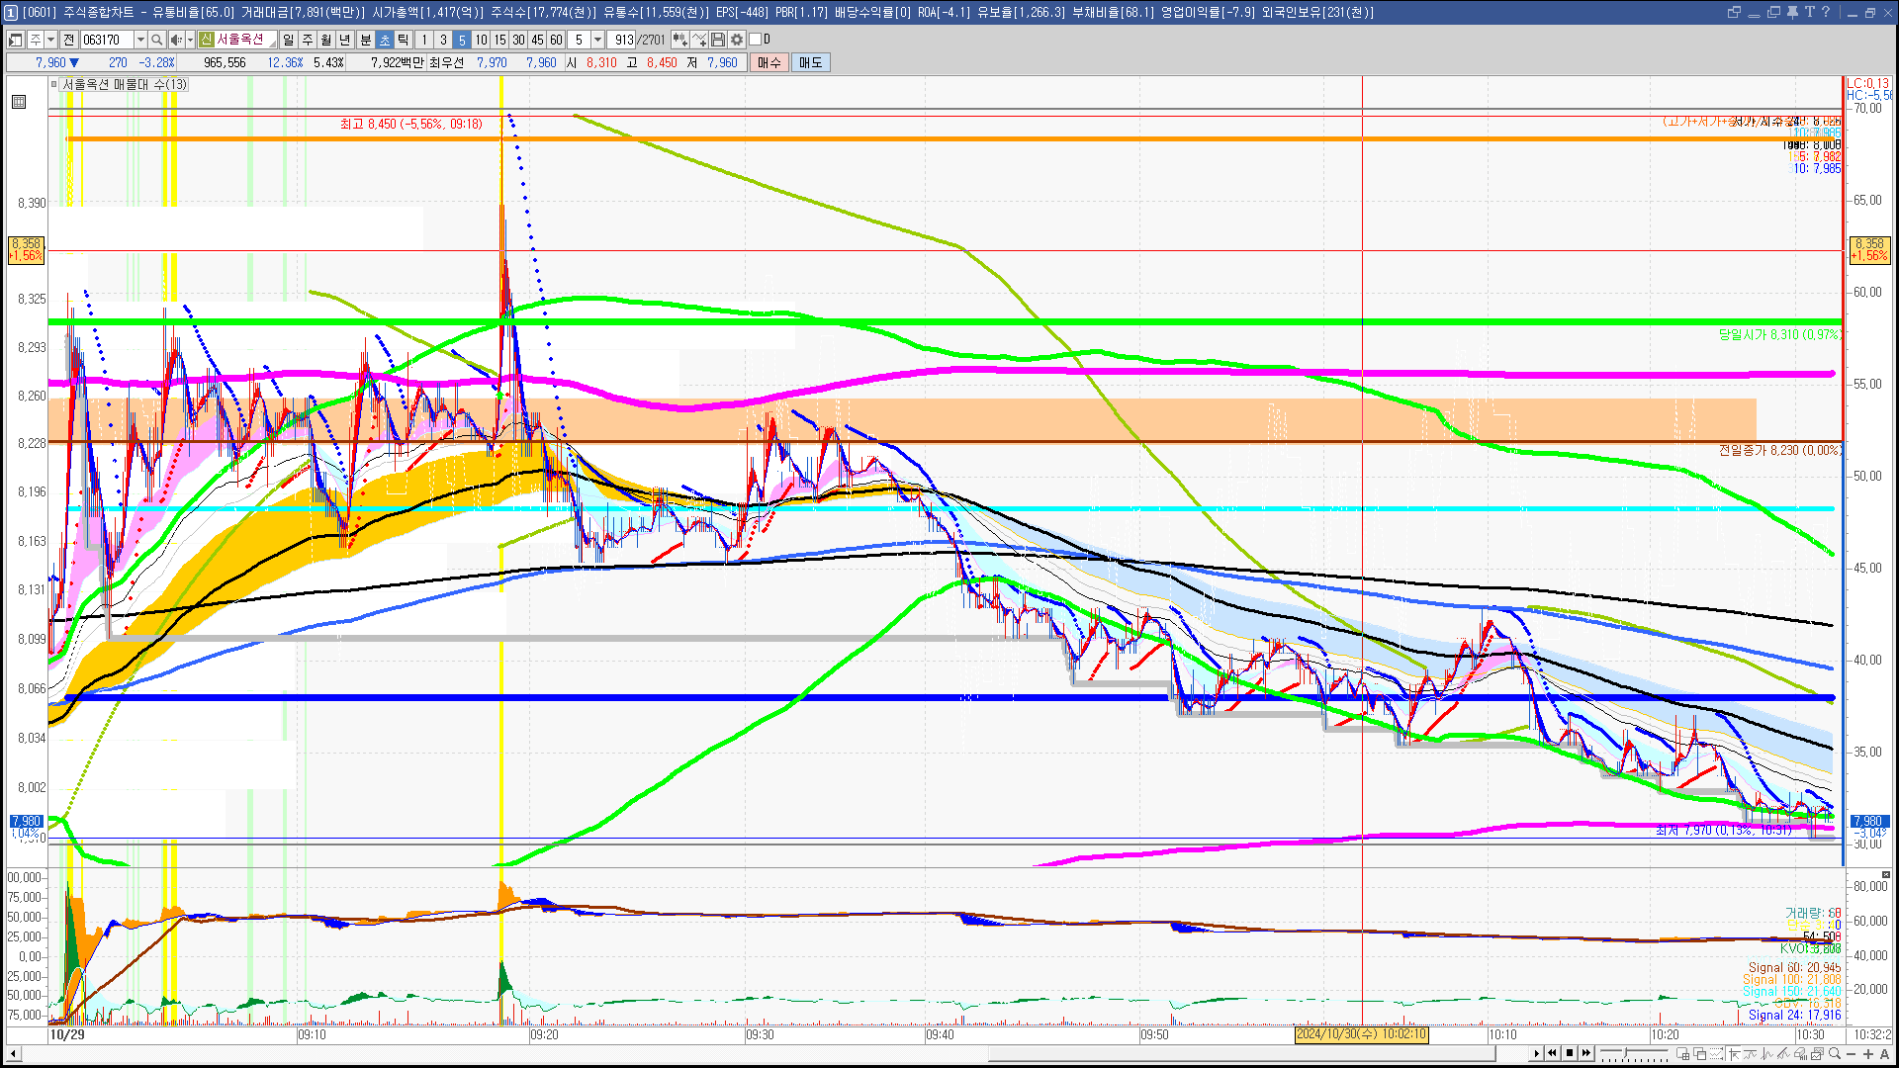This screenshot has width=1899, height=1068.
Task: Click the add indicator candlestick icon
Action: coord(680,40)
